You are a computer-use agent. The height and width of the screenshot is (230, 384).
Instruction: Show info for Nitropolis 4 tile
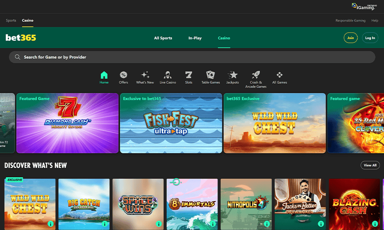pyautogui.click(x=267, y=223)
